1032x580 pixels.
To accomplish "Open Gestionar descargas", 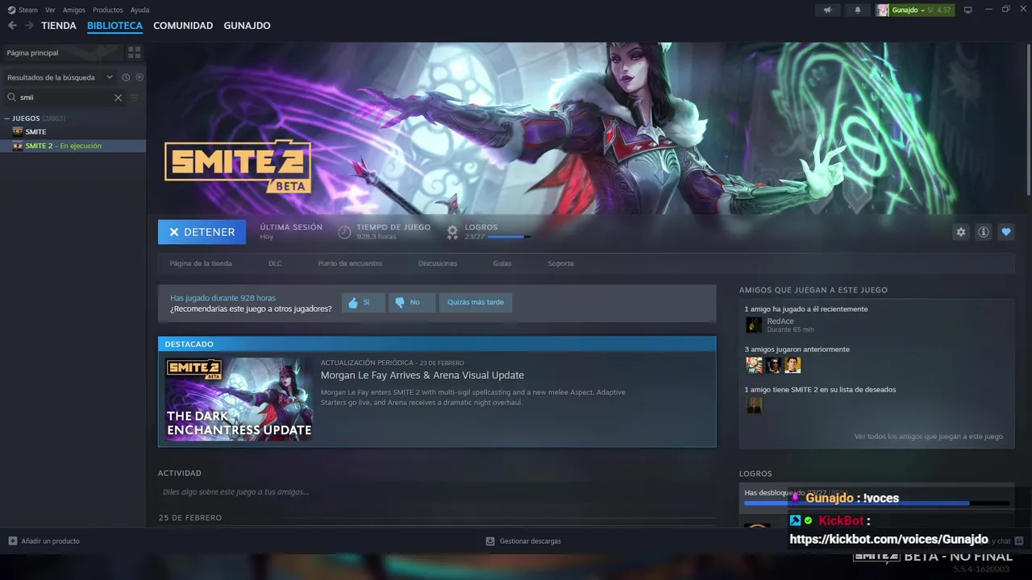I will coord(523,541).
